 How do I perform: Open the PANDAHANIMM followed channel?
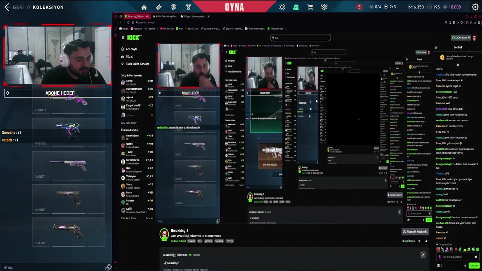point(137,90)
